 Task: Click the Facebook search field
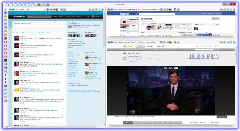pyautogui.click(x=157, y=14)
